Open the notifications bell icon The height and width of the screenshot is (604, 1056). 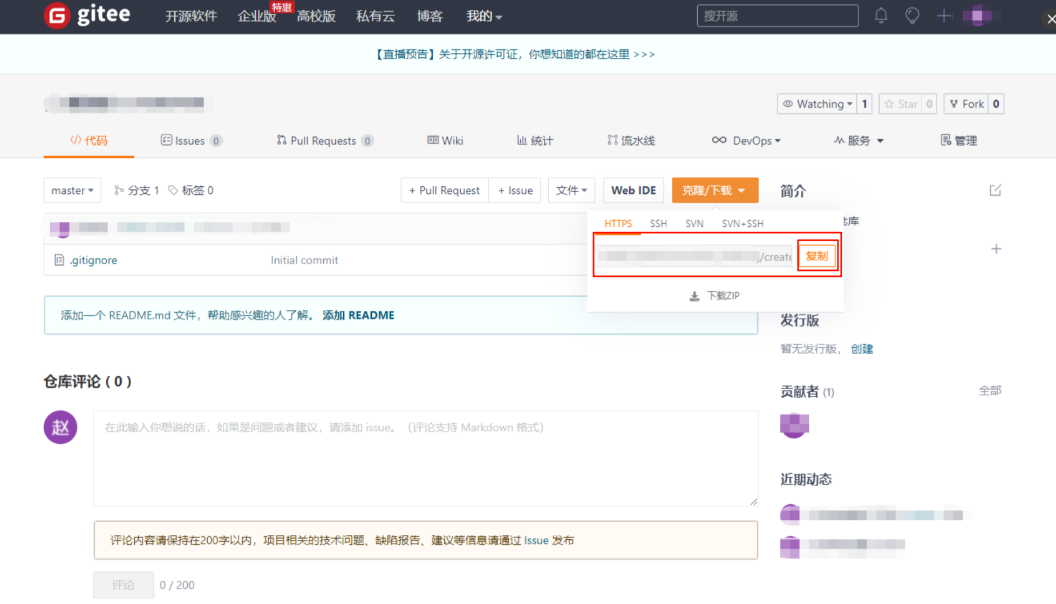pos(881,16)
